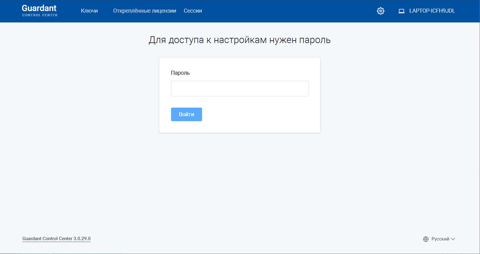Open settings via the gear icon
This screenshot has width=480, height=254.
click(380, 11)
